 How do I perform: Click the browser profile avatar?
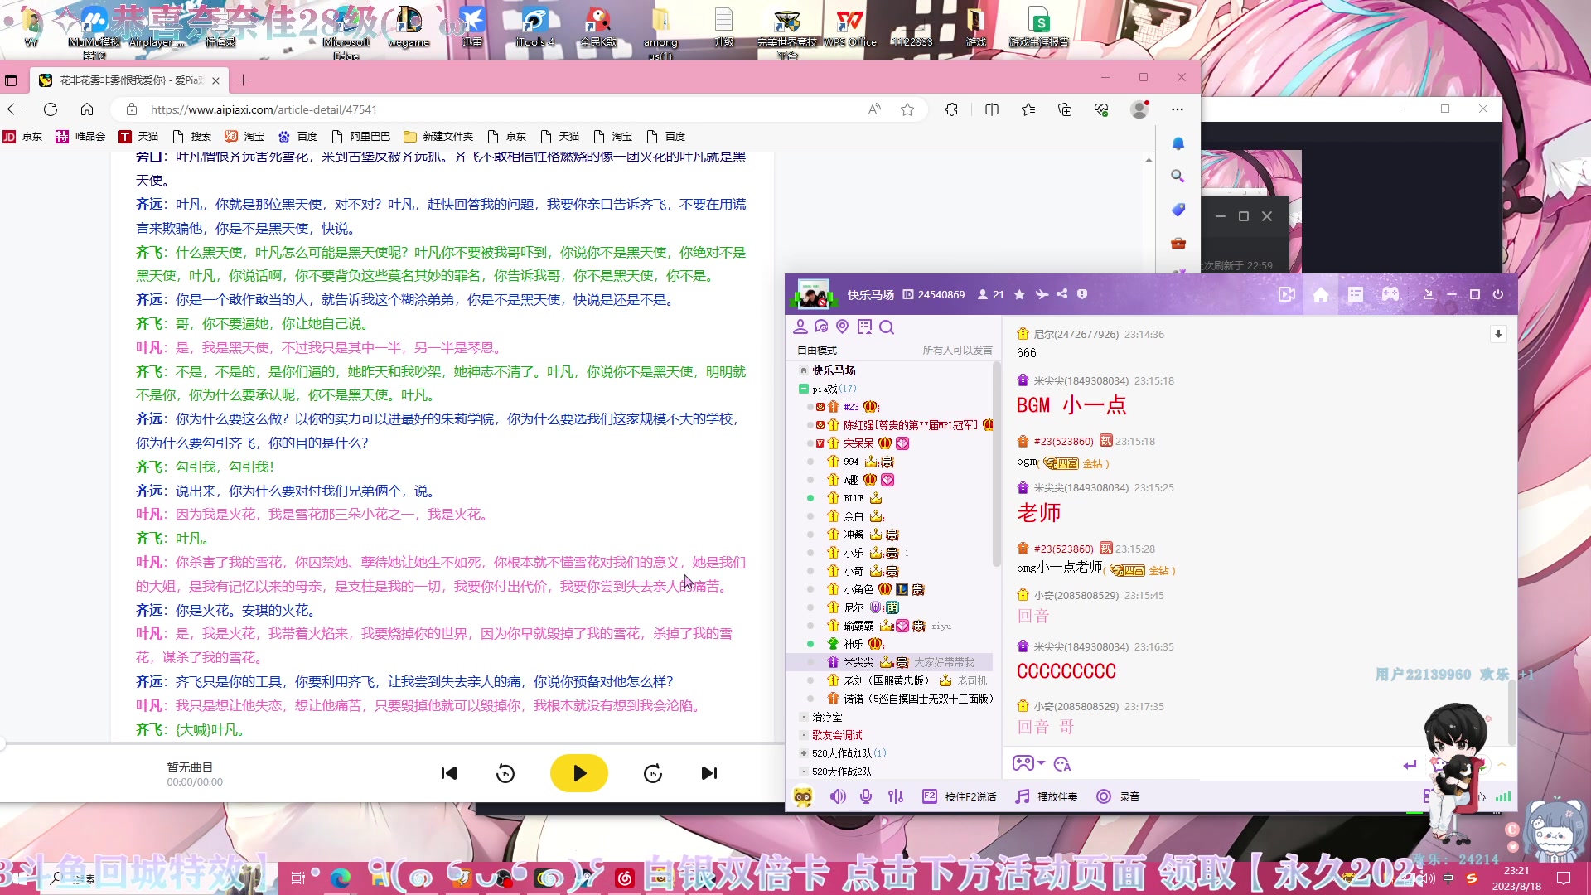click(x=1140, y=109)
